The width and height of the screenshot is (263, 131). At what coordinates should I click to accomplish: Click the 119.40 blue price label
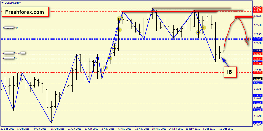258,96
